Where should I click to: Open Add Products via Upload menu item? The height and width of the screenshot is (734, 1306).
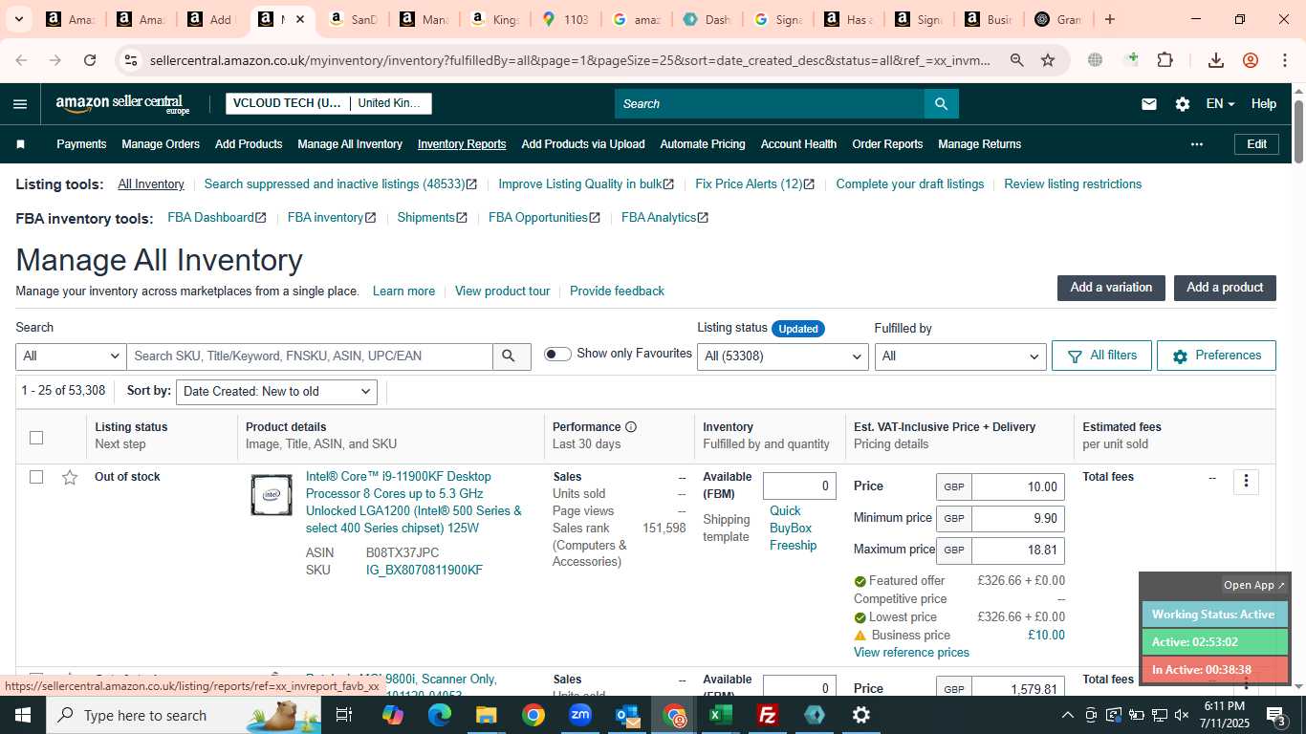coord(583,144)
